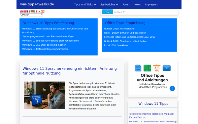Click the English (UK) flag icon

click(x=21, y=11)
